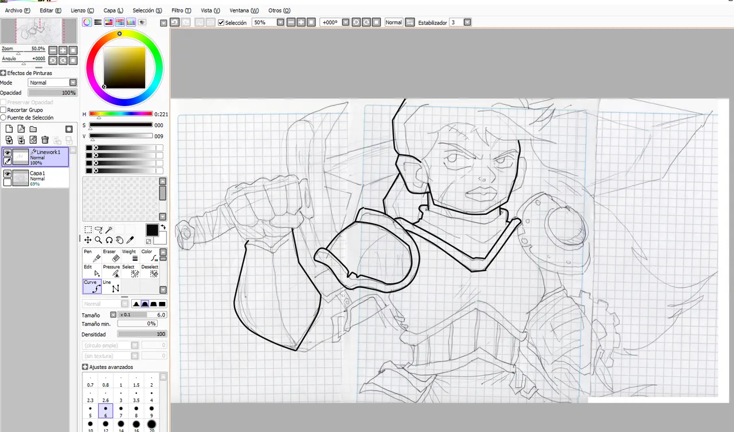This screenshot has width=734, height=432.
Task: Expand Efectos de Pinturas section
Action: (x=3, y=73)
